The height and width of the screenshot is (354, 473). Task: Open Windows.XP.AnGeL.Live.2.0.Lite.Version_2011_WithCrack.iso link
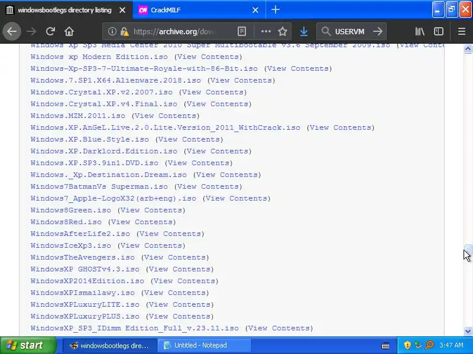166,127
